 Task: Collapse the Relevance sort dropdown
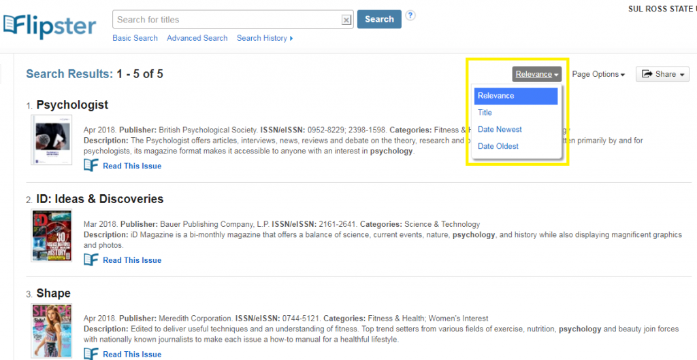pos(537,74)
